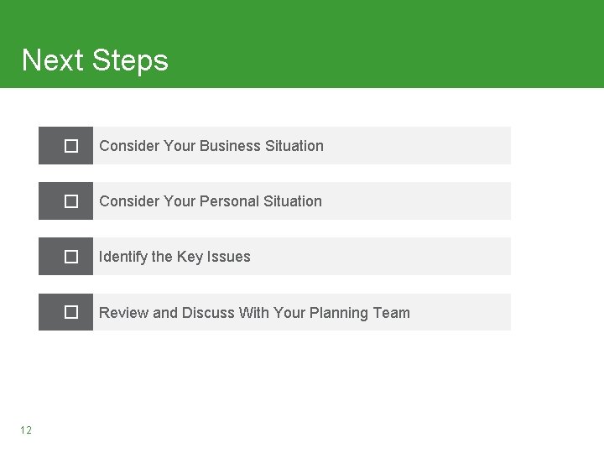604x453 pixels.
Task: Click an empty area of the green header banner
Action: [385, 43]
